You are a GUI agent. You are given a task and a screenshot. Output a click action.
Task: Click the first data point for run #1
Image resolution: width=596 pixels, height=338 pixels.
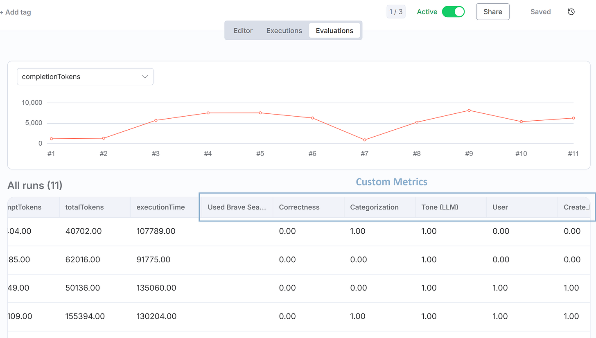(51, 138)
